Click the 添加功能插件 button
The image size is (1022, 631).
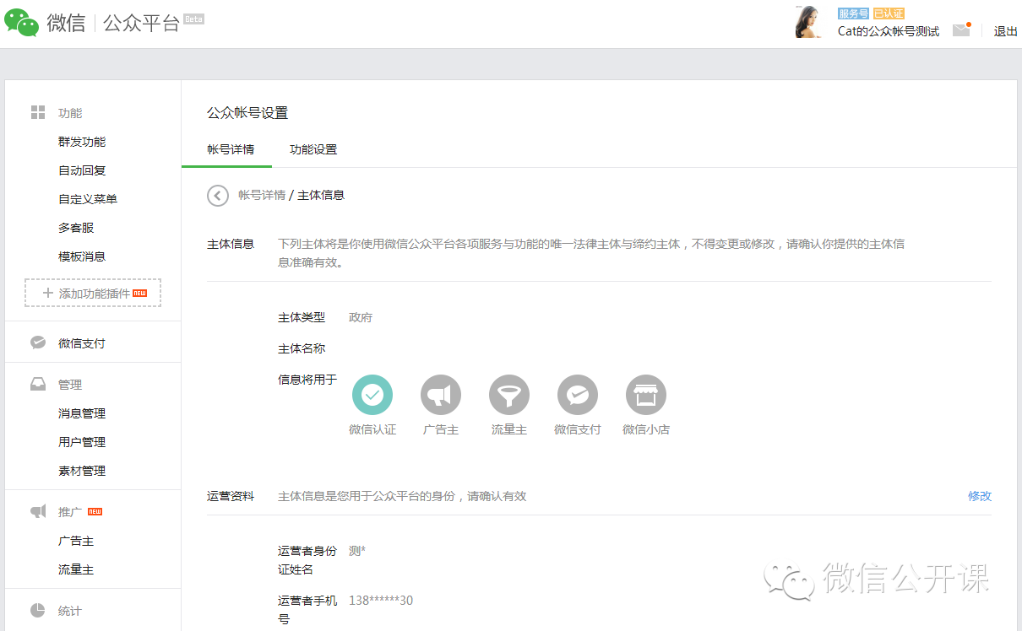(93, 293)
